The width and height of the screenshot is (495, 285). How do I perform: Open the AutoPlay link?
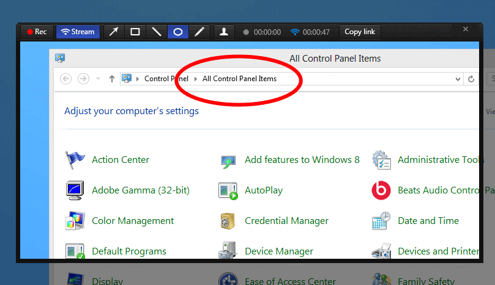(264, 190)
